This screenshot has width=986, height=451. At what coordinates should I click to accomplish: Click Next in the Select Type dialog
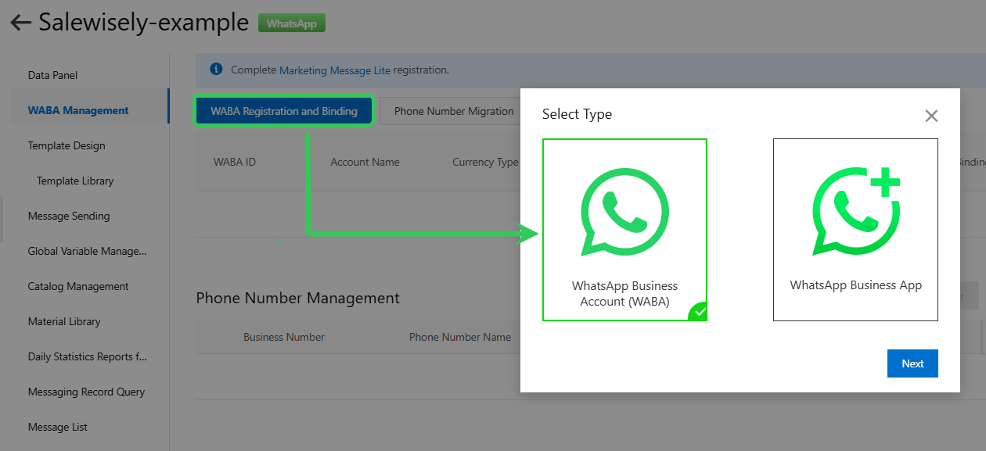(x=912, y=363)
